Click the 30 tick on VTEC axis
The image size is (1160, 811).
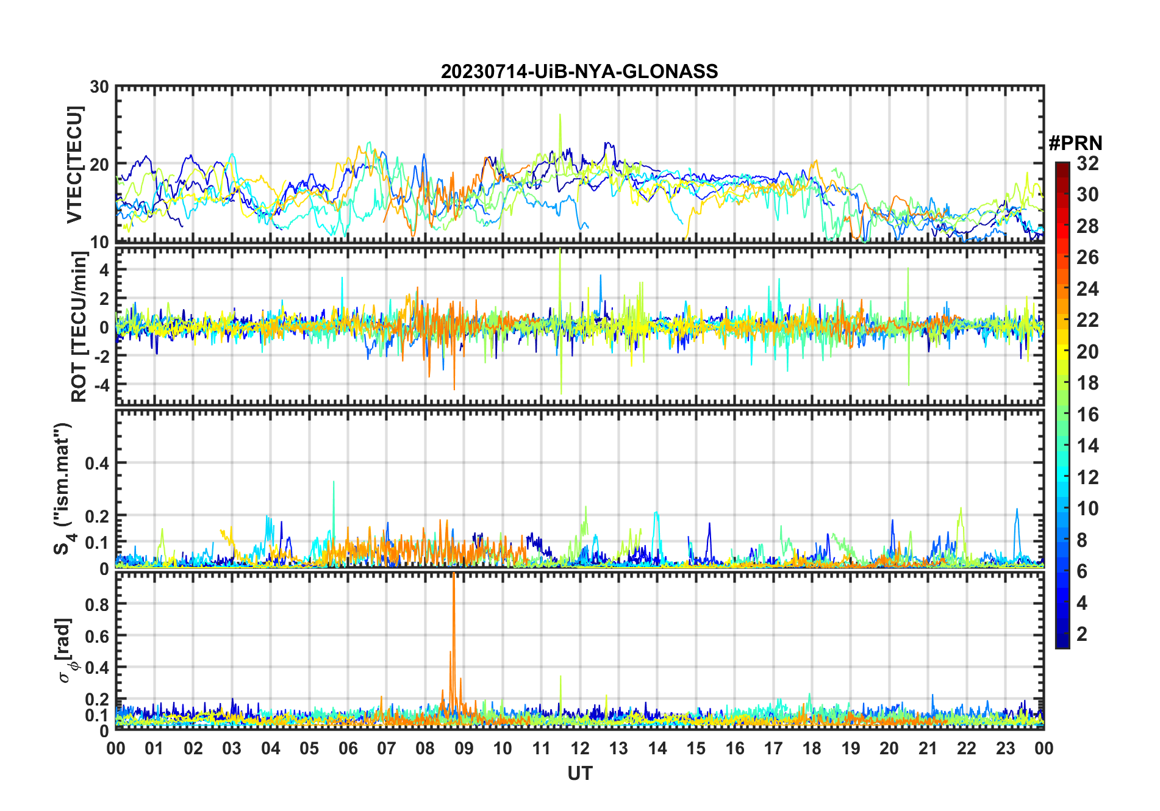point(99,87)
